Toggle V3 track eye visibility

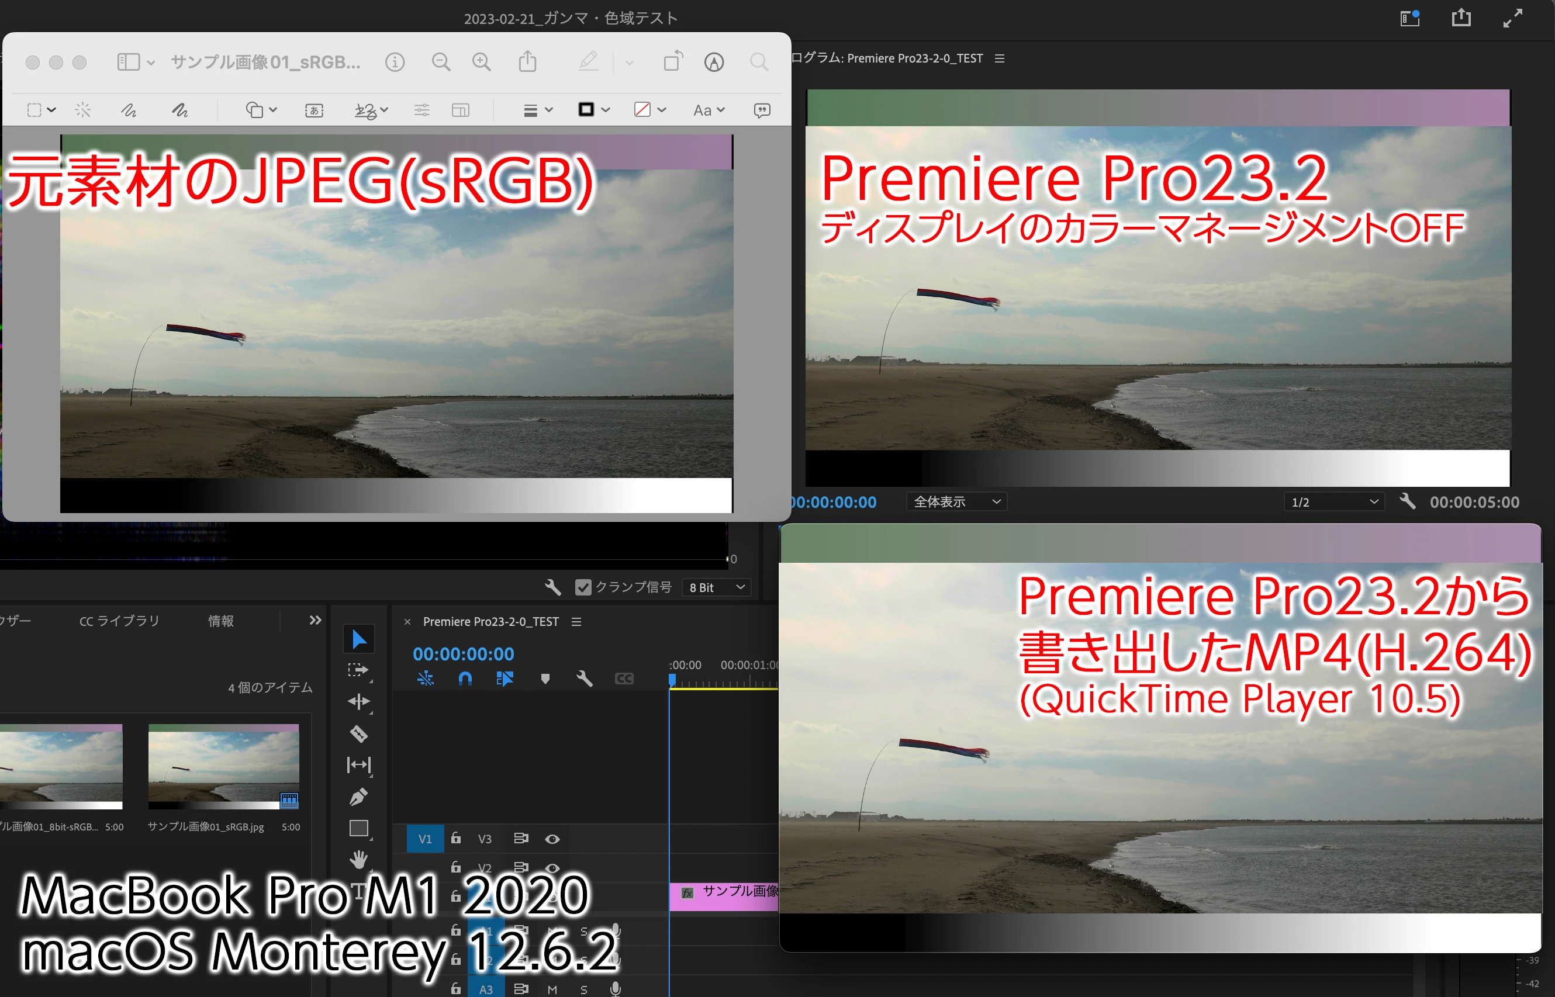(552, 839)
